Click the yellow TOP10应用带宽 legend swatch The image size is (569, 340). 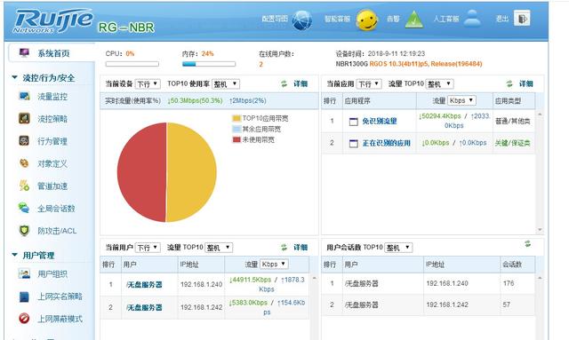click(x=236, y=118)
